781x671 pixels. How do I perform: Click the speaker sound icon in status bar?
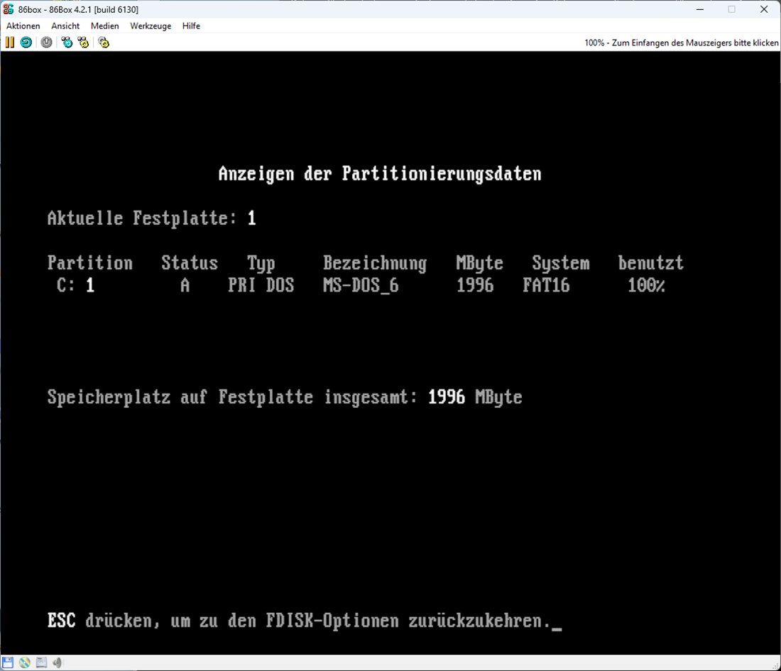pyautogui.click(x=58, y=662)
